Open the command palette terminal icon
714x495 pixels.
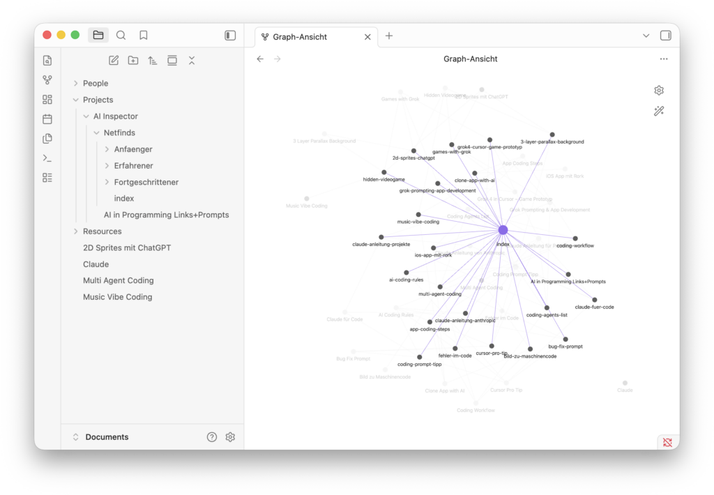pos(47,158)
